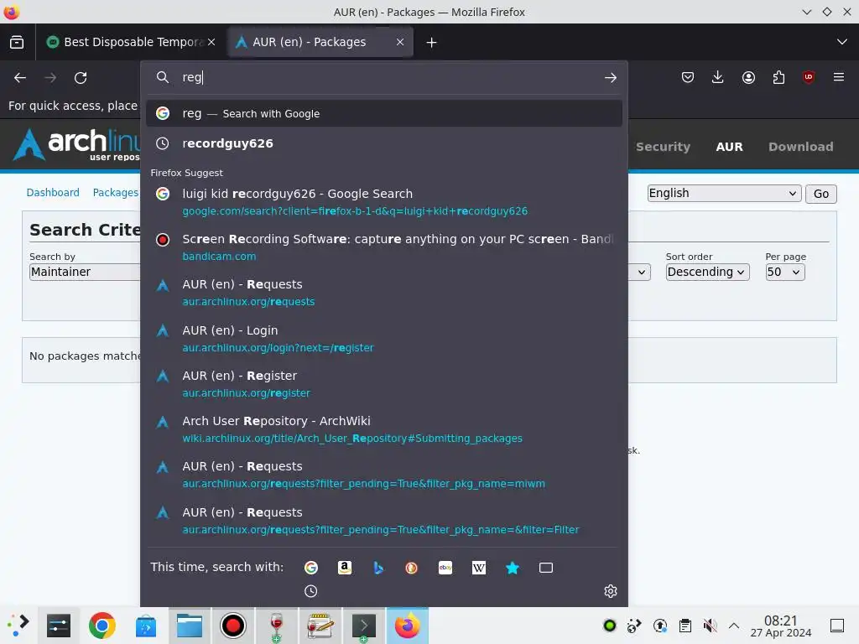Click the show desktop button

point(837,626)
